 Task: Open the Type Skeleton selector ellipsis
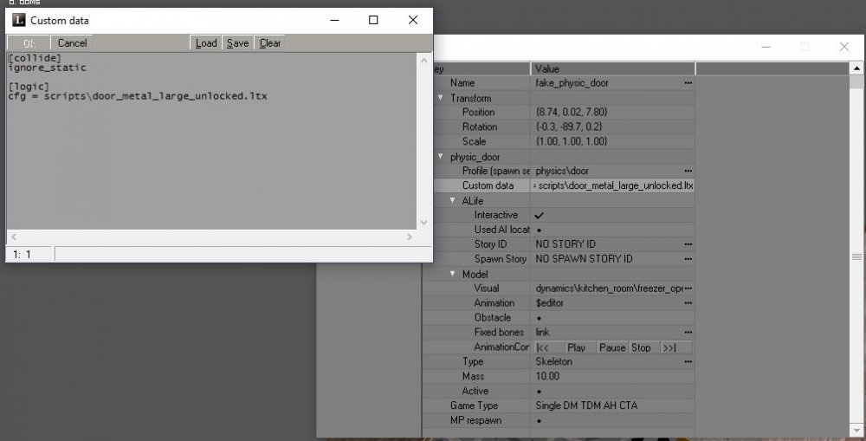[x=688, y=362]
